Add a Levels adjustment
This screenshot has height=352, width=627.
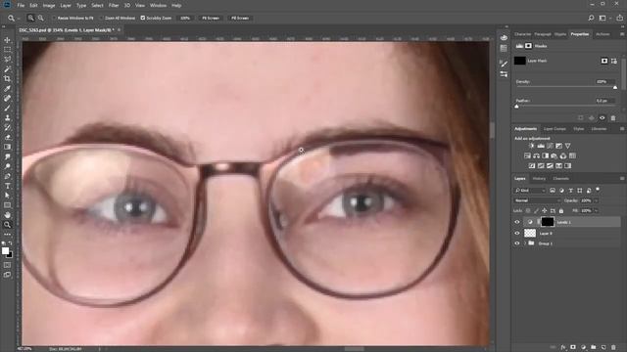click(x=541, y=146)
